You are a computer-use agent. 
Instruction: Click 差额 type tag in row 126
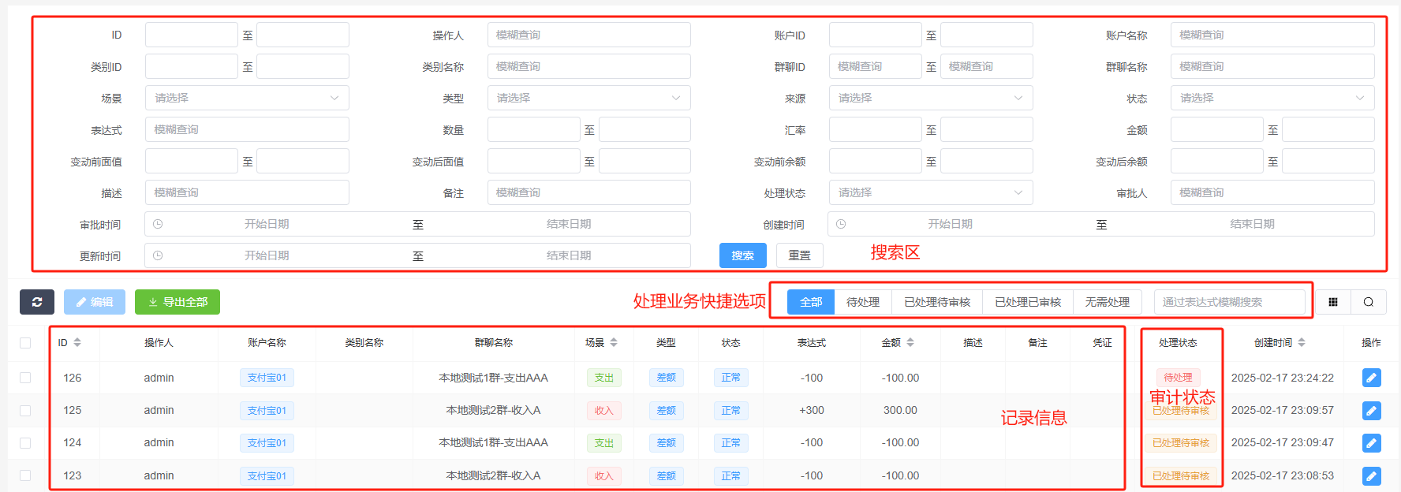coord(667,378)
